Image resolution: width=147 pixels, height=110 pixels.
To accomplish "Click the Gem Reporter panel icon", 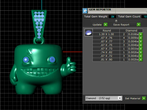I will point(85,11).
